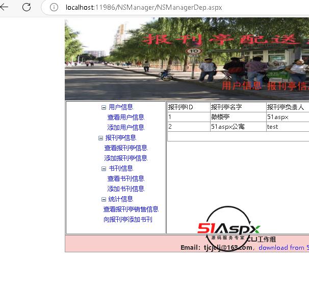309x285 pixels.
Task: Open 查看用户信息 in the sidebar
Action: (x=125, y=117)
